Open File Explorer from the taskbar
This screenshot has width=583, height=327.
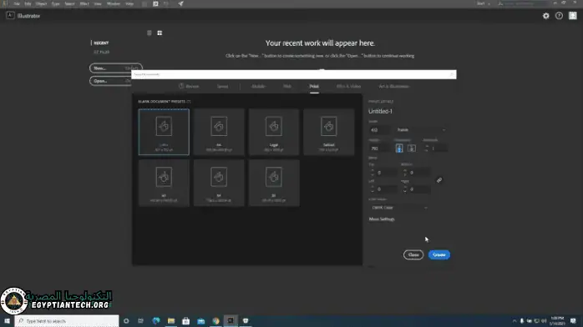pos(171,320)
